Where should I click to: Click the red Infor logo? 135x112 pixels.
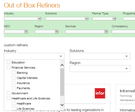pyautogui.click(x=100, y=93)
